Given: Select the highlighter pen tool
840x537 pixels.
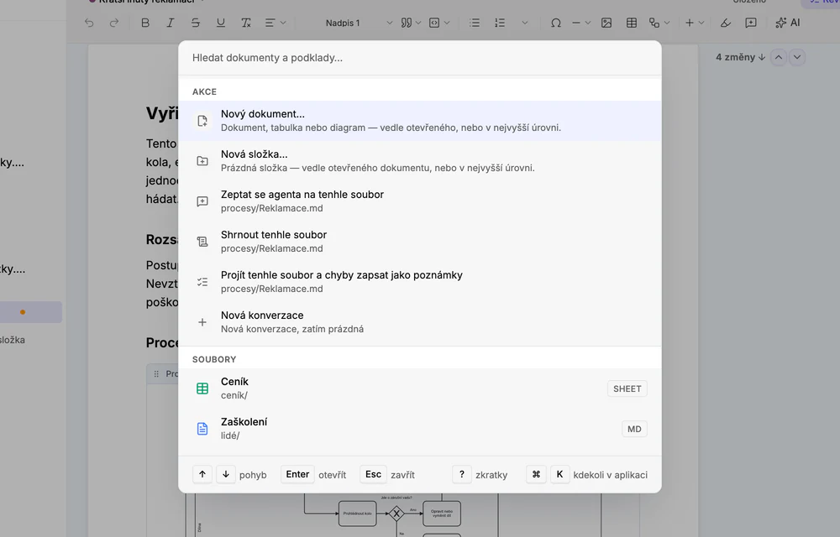Looking at the screenshot, I should click(726, 23).
